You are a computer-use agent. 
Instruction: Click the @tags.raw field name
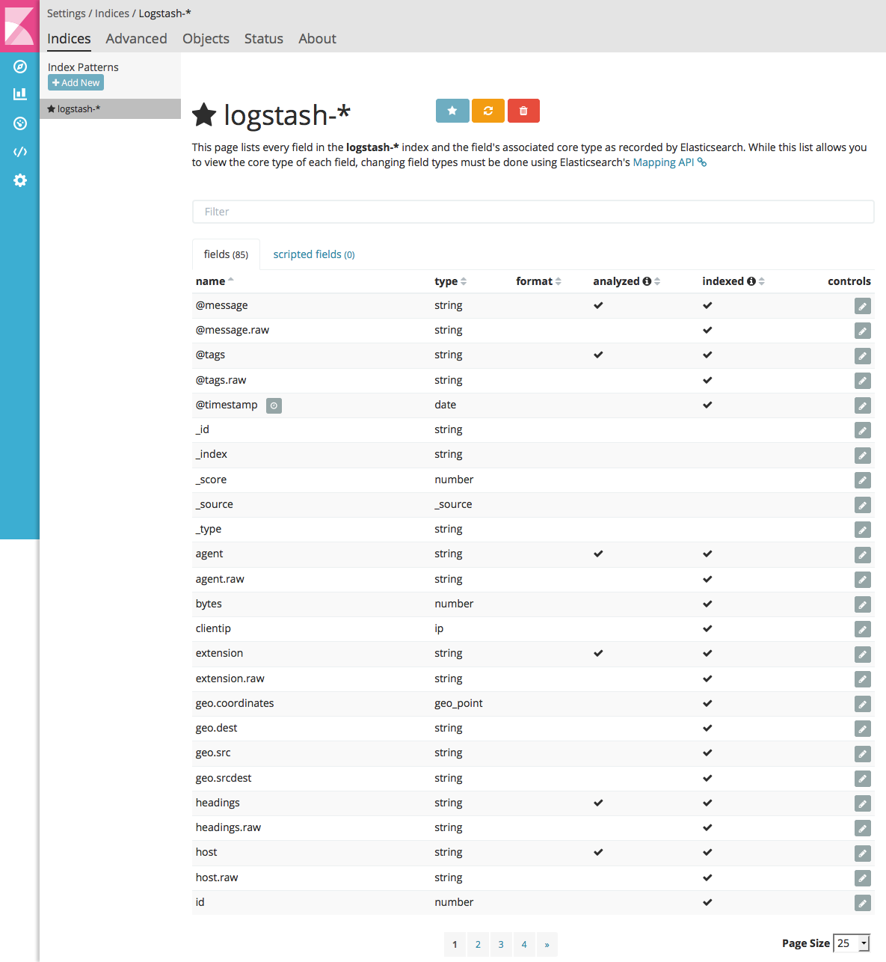click(221, 380)
